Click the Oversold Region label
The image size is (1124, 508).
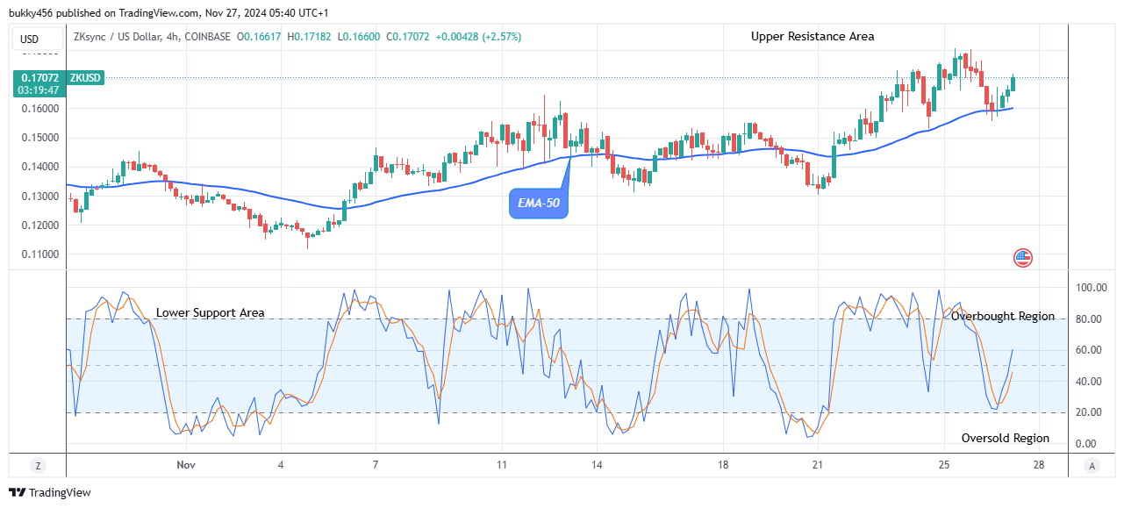[x=1006, y=438]
